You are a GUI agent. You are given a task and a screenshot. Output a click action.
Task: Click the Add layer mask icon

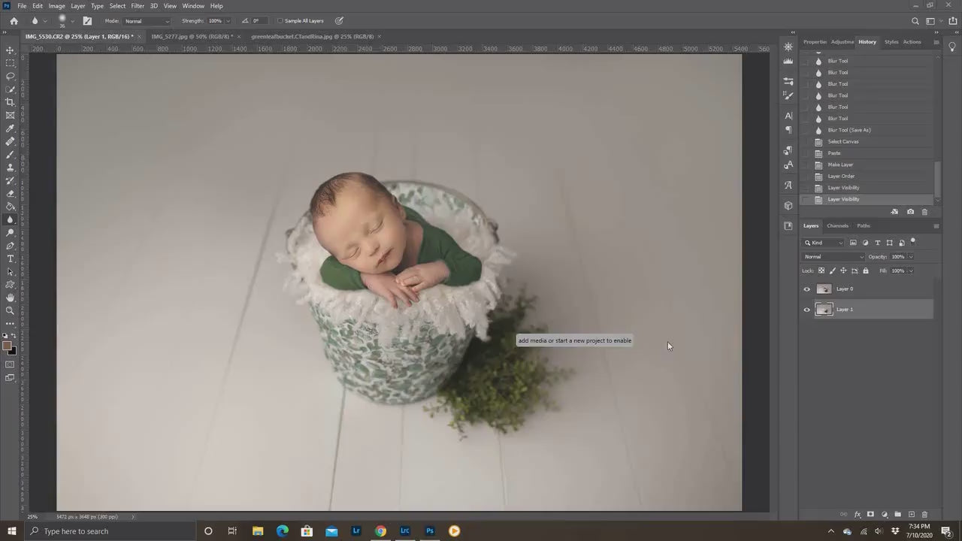871,514
